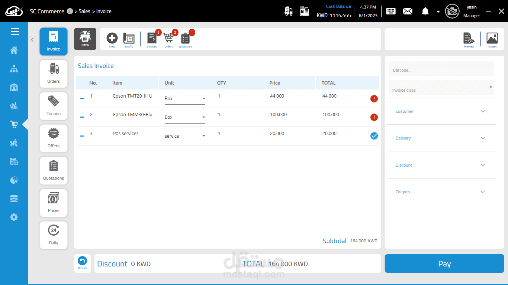Image resolution: width=508 pixels, height=285 pixels.
Task: Expand the Coupon section
Action: coord(441,192)
